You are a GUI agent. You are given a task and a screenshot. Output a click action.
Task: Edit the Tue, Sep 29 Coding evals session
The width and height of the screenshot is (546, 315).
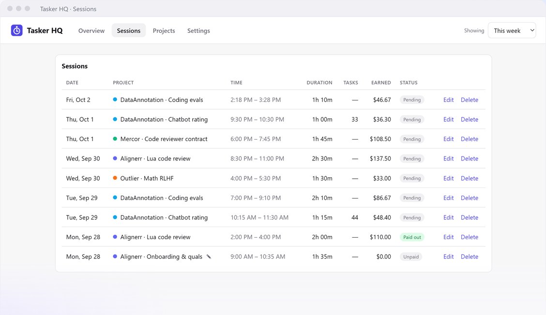point(448,198)
